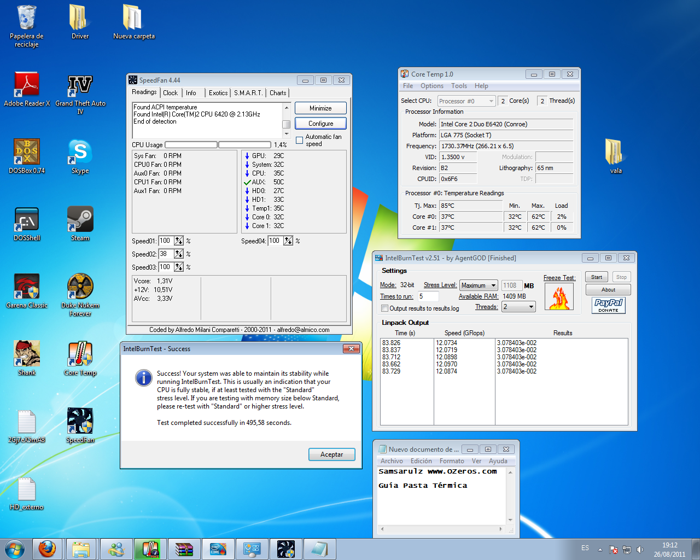Open the HD_externo file icon
700x560 pixels.
coord(27,493)
